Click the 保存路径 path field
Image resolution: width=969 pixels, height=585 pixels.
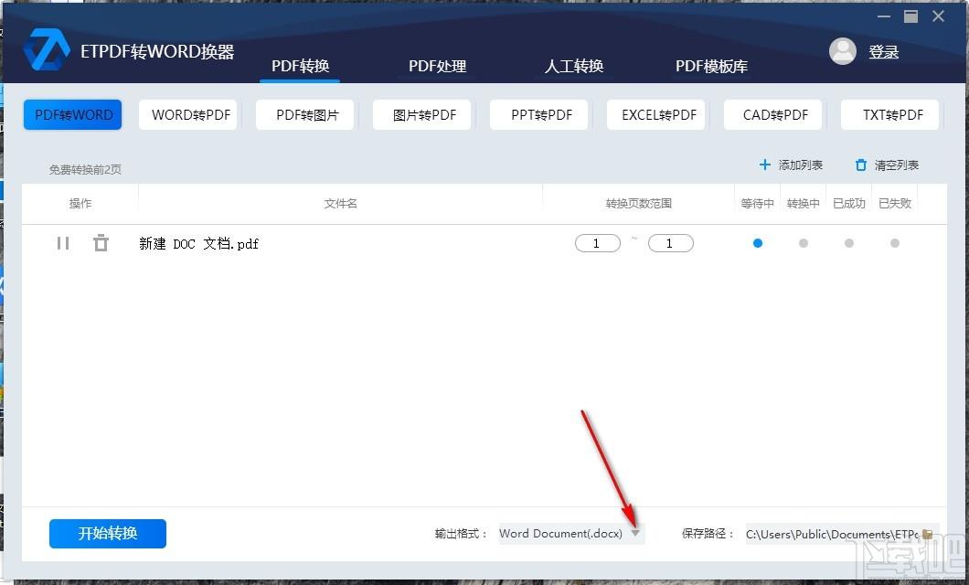(x=833, y=534)
